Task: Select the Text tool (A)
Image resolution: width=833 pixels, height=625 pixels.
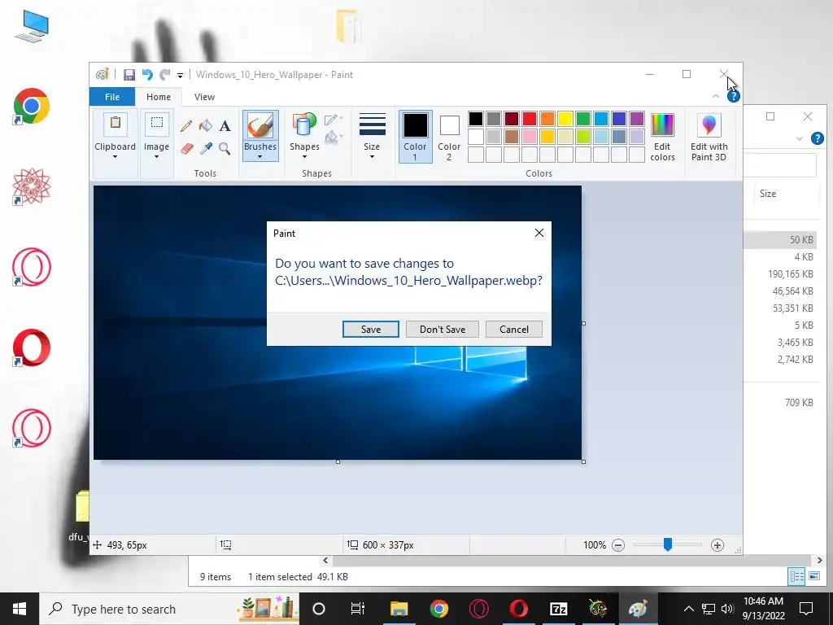Action: tap(225, 126)
